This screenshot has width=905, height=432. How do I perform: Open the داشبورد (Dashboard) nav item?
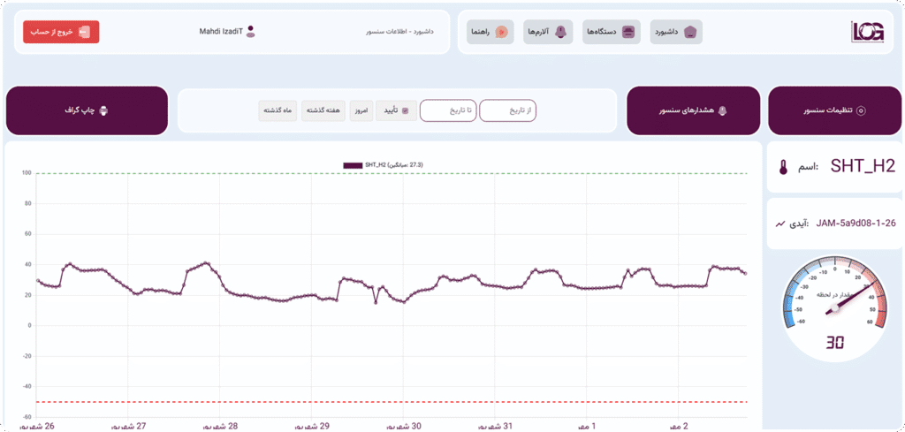point(676,32)
